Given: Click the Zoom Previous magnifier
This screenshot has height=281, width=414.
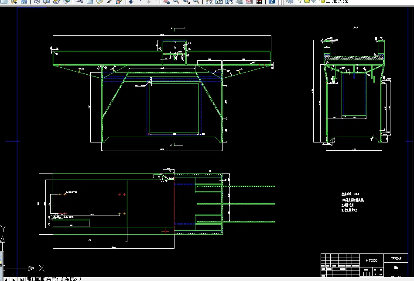Looking at the screenshot, I should tap(196, 2).
